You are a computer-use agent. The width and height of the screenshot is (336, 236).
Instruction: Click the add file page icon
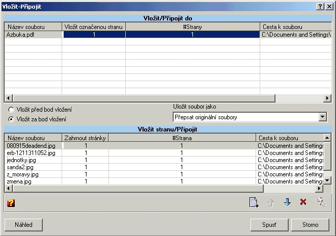coord(254,202)
